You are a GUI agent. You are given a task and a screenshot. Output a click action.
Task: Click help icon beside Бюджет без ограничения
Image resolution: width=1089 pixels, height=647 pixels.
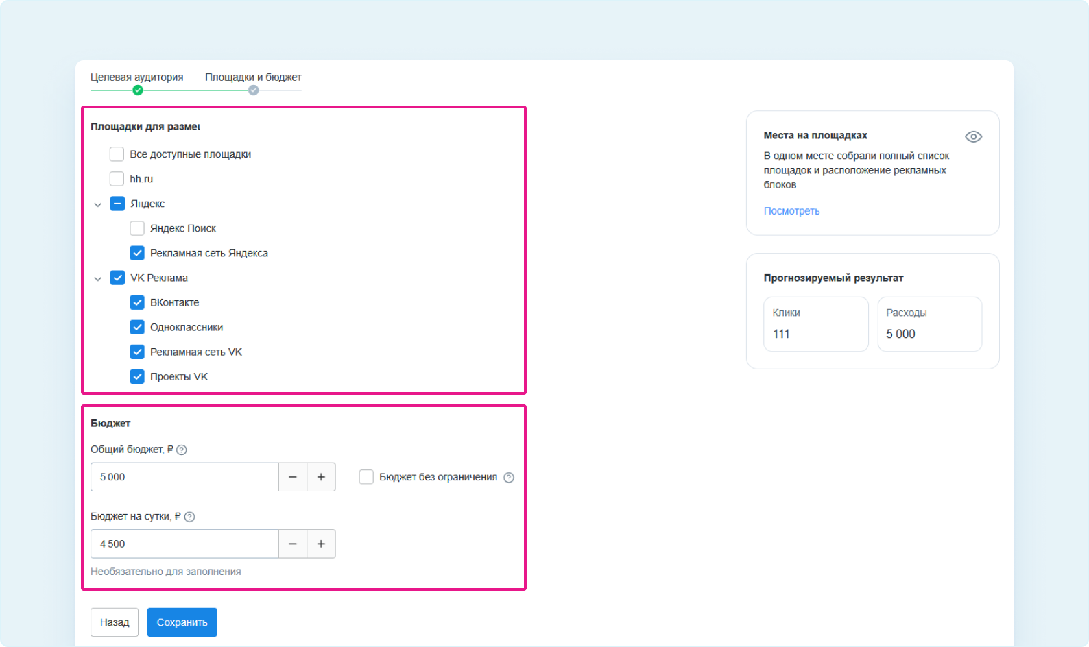[x=509, y=478]
